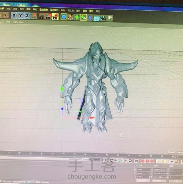183x184 pixels.
Task: Toggle Rotation keyframe recording
Action: 167,162
